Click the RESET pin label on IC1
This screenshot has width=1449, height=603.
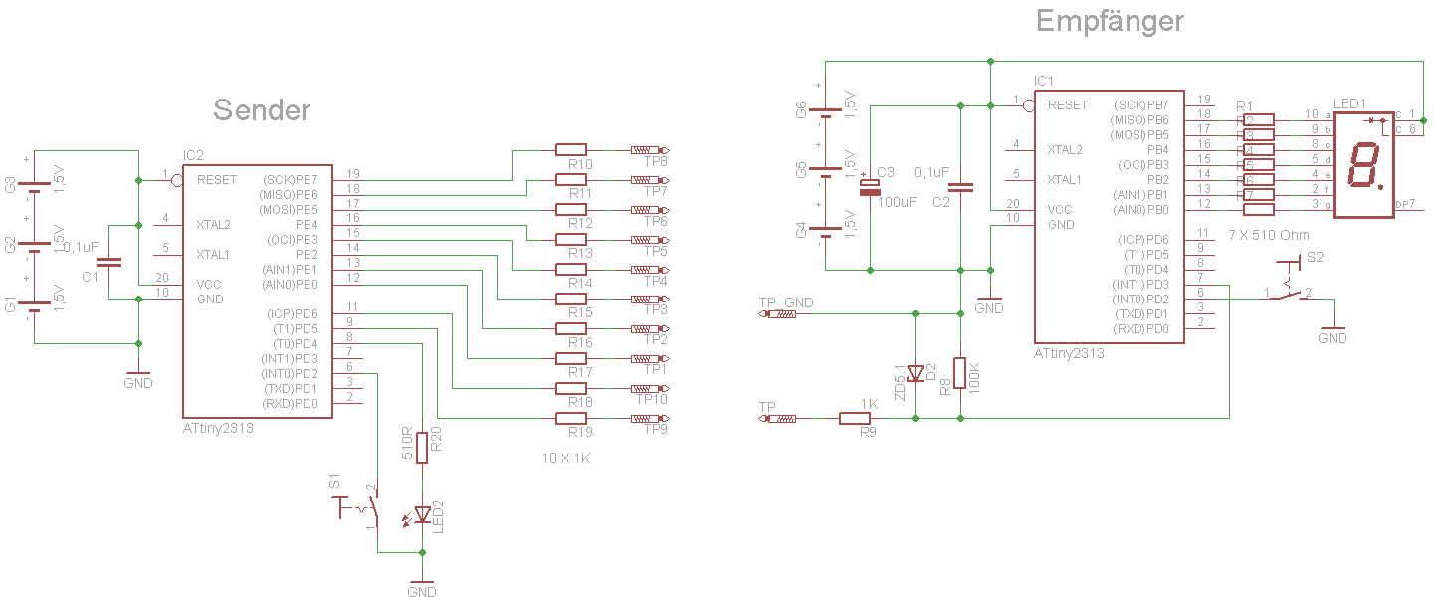pos(1068,104)
